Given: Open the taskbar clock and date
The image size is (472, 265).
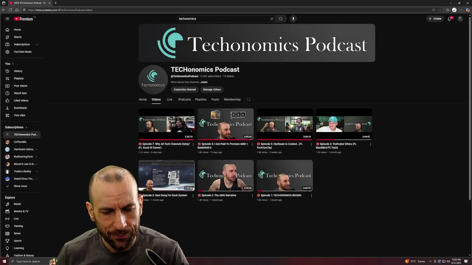Looking at the screenshot, I should tap(456, 261).
